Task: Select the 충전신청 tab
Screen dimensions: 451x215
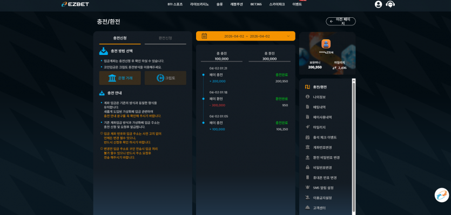Action: coord(120,38)
